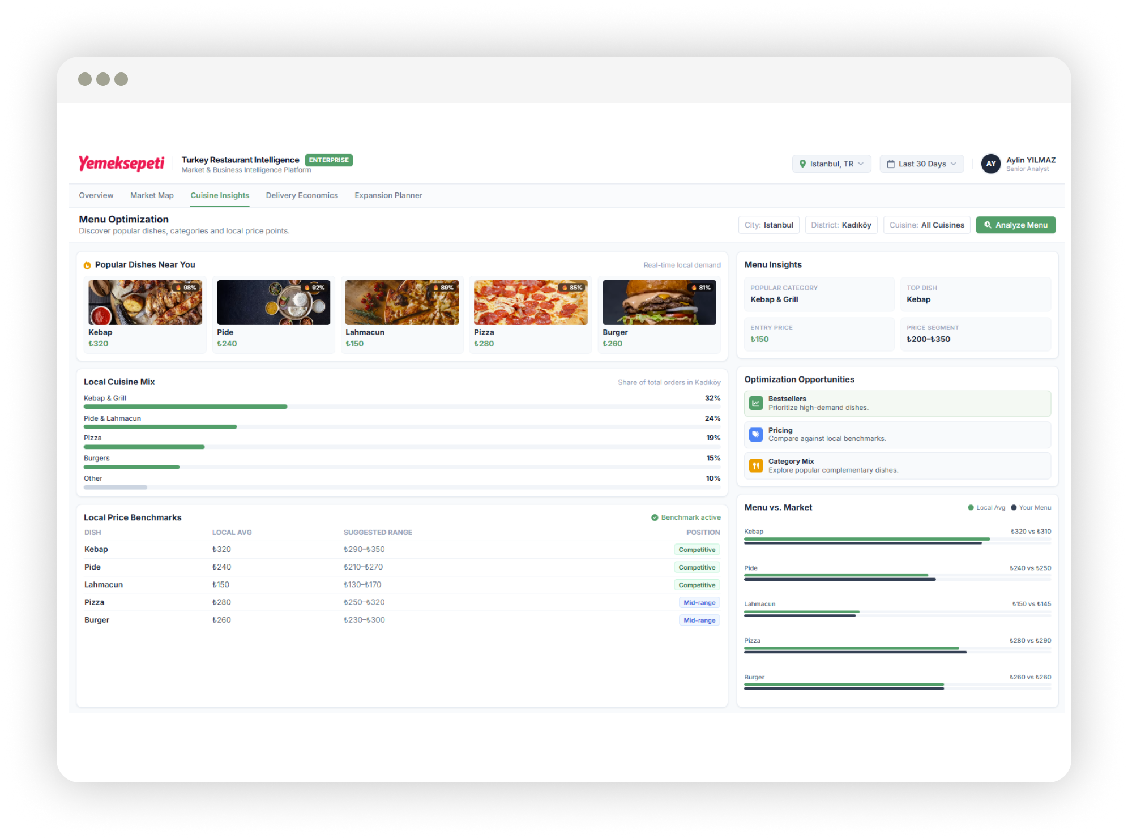Click the location pin icon for Istanbul
This screenshot has width=1128, height=839.
click(802, 164)
